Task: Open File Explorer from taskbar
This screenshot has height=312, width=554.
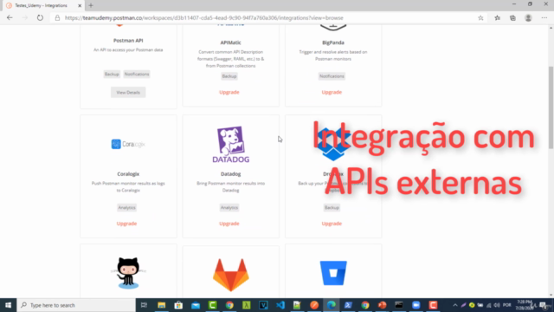Action: [162, 305]
